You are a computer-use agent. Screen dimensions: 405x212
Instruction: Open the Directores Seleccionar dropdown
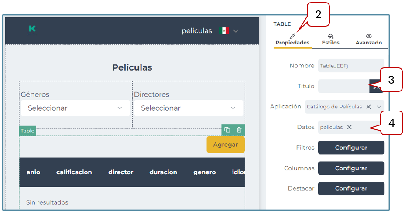(x=188, y=108)
